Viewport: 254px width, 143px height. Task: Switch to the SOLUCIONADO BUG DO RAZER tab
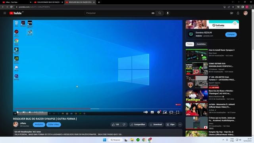tap(48, 2)
